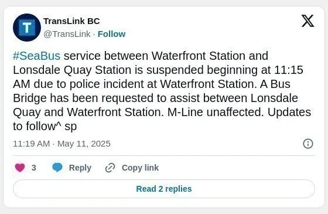Open the TransLink BC profile avatar
The width and height of the screenshot is (328, 214).
[x=27, y=28]
